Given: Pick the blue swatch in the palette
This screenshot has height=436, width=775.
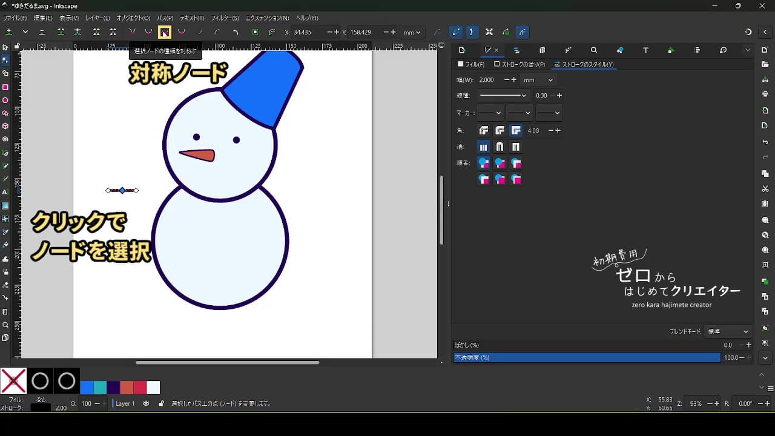Looking at the screenshot, I should [87, 388].
